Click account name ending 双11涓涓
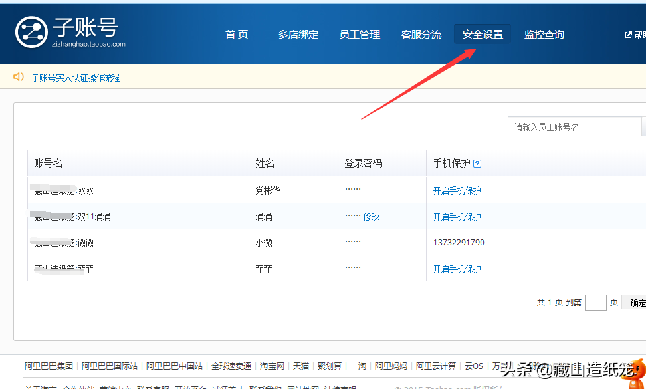The width and height of the screenshot is (646, 389). pos(72,217)
